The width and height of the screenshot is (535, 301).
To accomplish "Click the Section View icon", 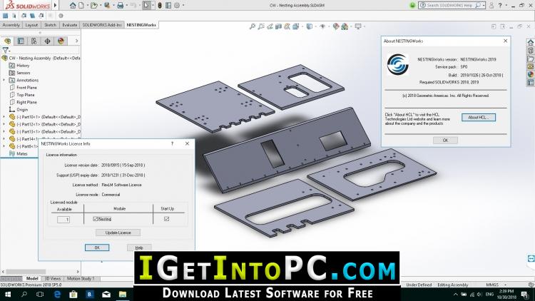I will 278,26.
